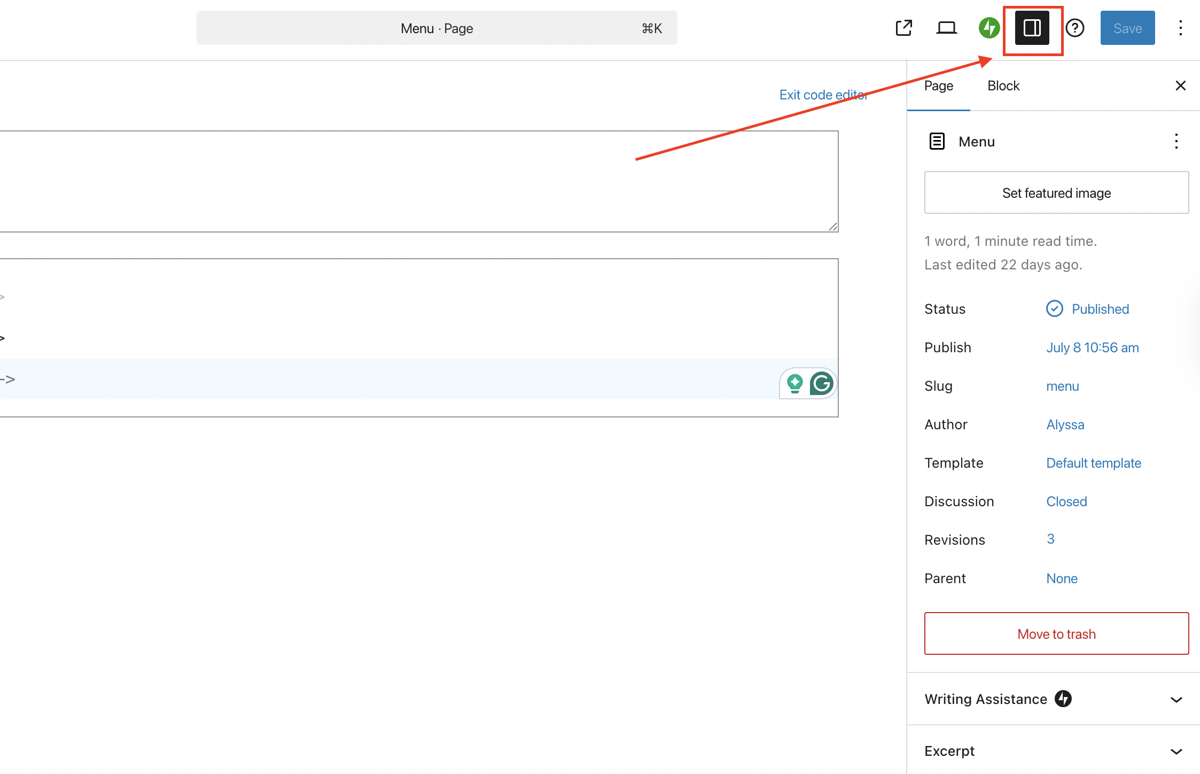Change the Published status
This screenshot has height=774, width=1200.
tap(1100, 309)
